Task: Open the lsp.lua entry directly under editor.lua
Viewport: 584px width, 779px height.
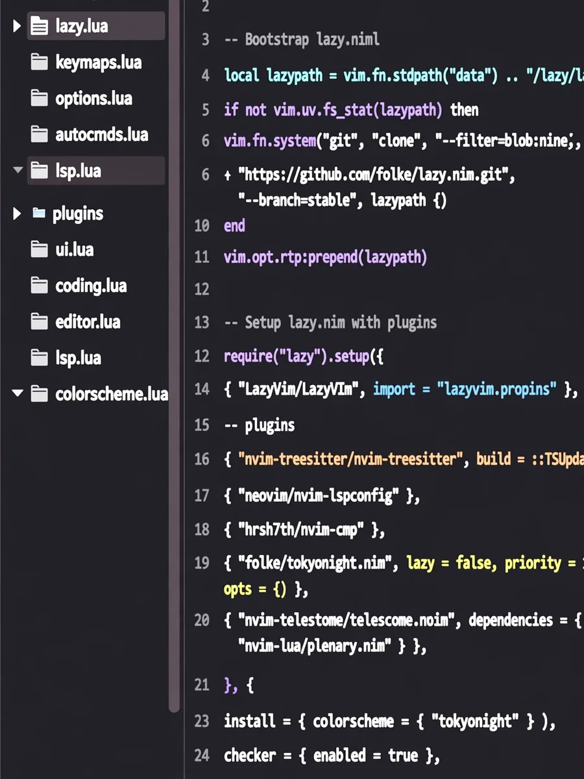Action: [78, 358]
